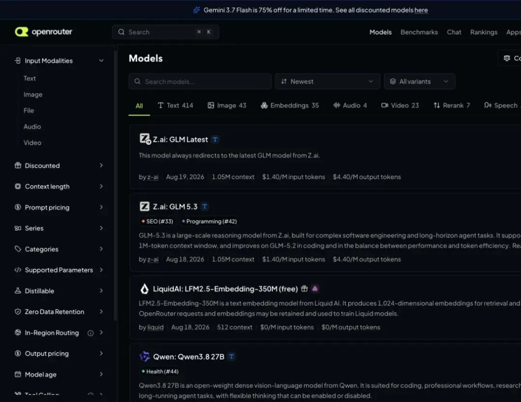The width and height of the screenshot is (521, 402).
Task: Click the LiquidAI droplet logo
Action: coord(145,289)
